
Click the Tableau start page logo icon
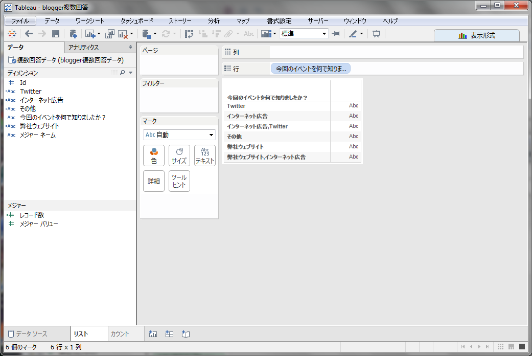pyautogui.click(x=12, y=34)
